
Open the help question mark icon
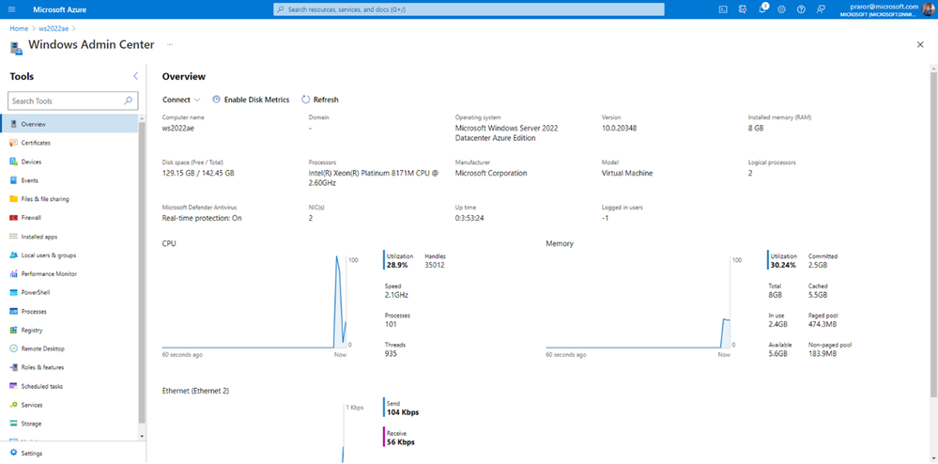801,9
